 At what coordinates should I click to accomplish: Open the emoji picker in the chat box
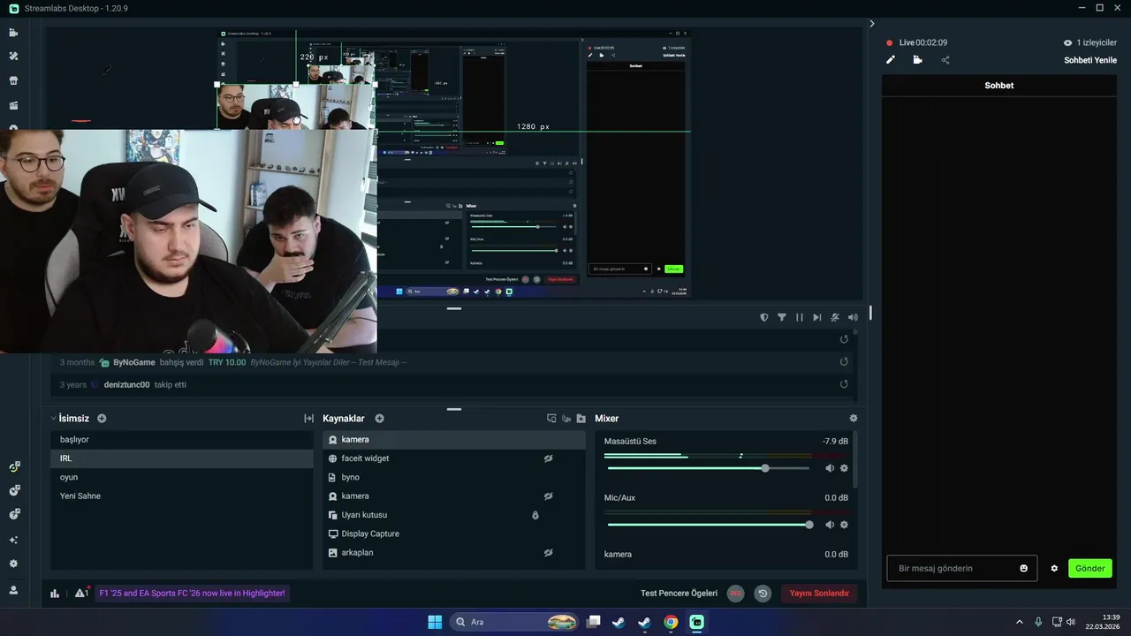coord(1024,568)
